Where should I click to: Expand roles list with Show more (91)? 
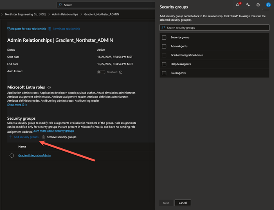(x=17, y=105)
